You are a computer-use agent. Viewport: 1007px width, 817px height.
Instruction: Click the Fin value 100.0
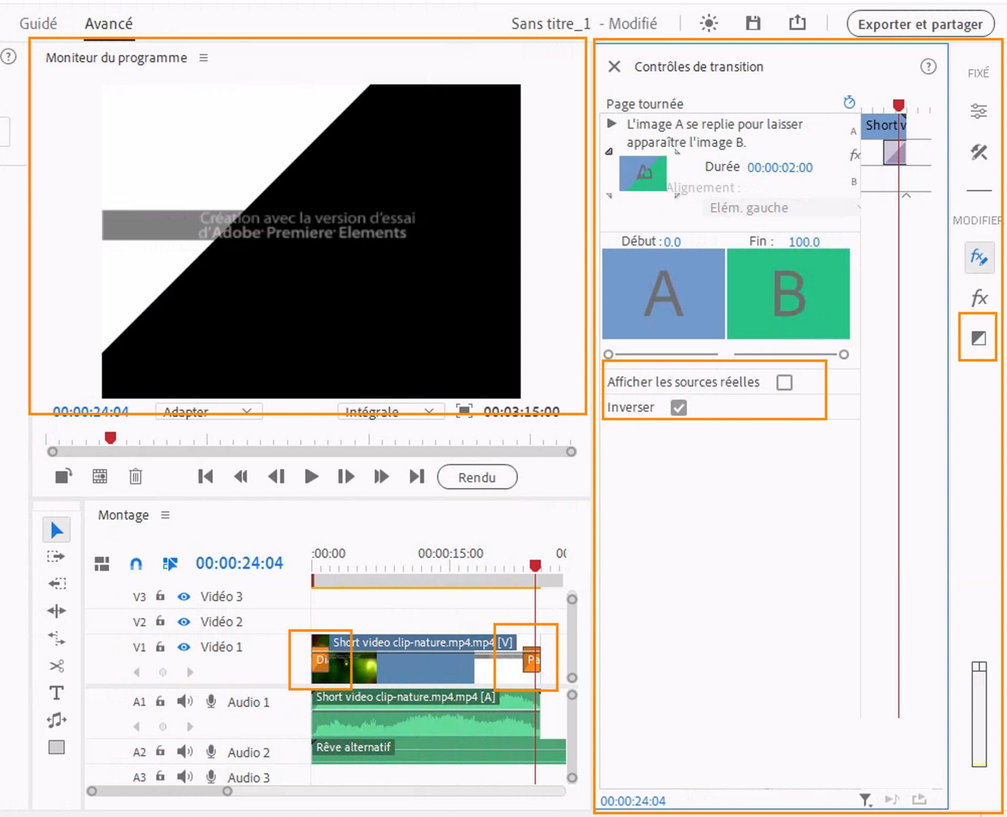804,242
